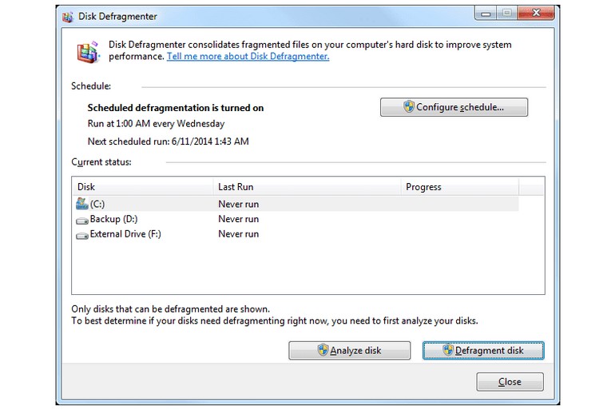Click the shield icon on Defragment disk
Screen dimensions: 615x410
point(447,350)
